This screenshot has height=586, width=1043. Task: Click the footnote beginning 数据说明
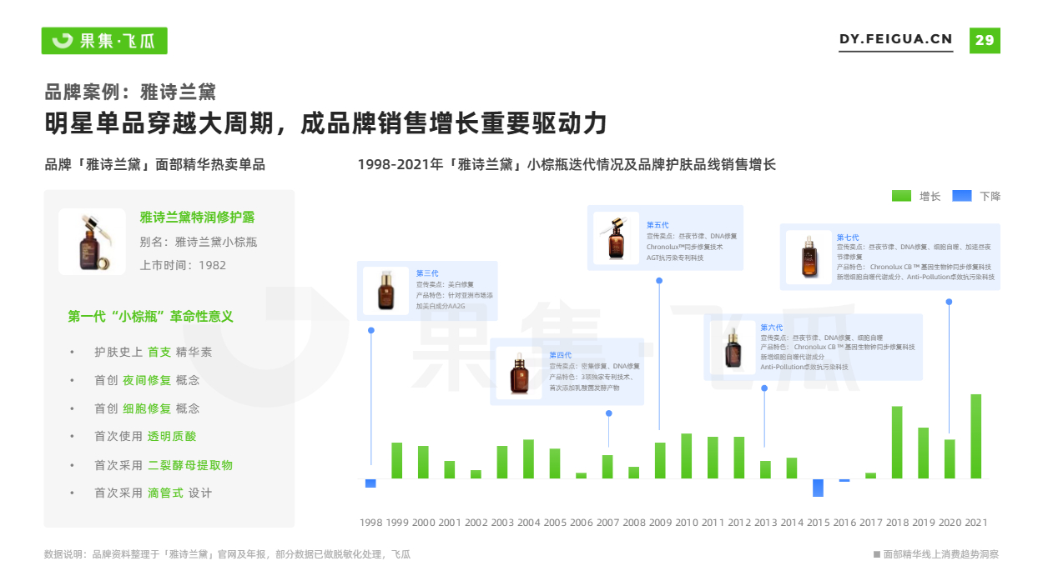click(x=227, y=554)
